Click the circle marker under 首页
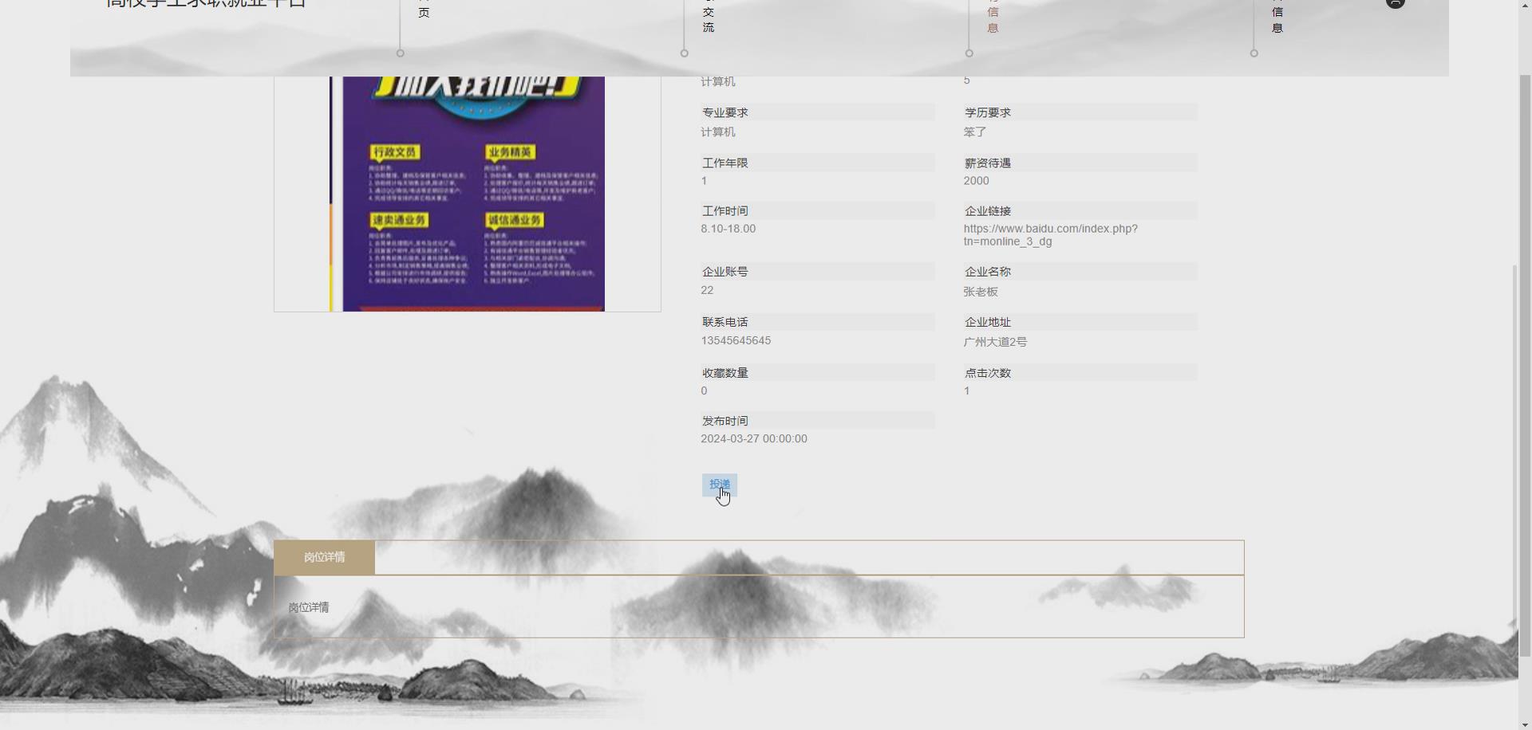The image size is (1532, 730). tap(401, 53)
